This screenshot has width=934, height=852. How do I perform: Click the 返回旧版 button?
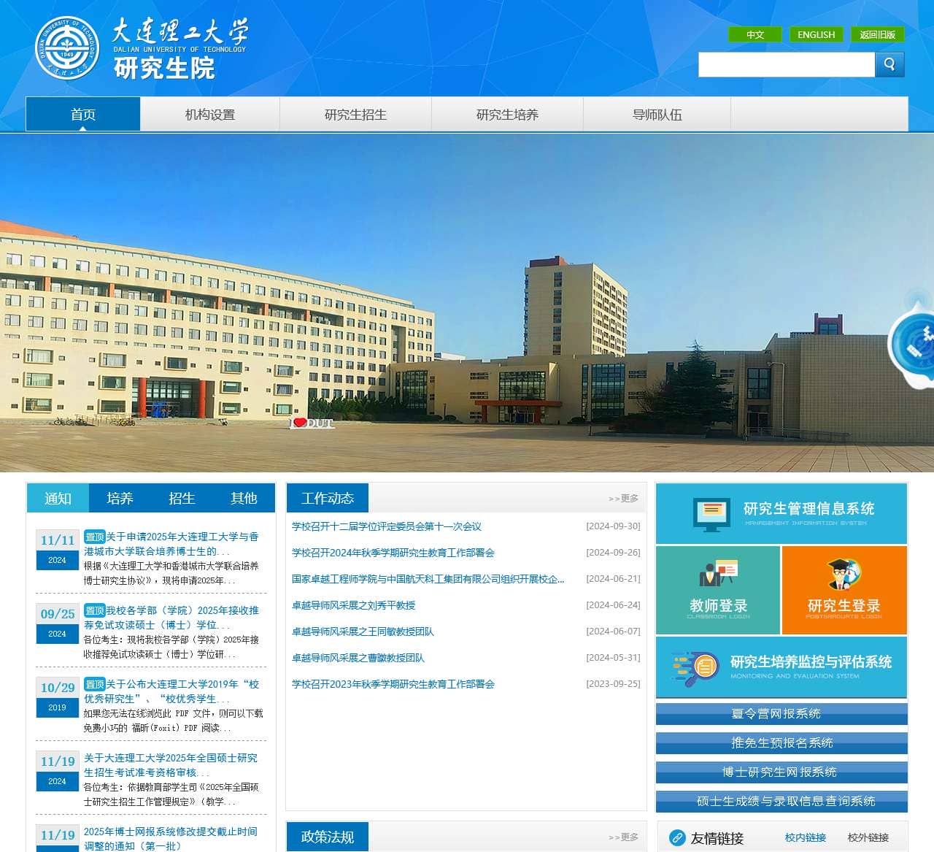[x=878, y=34]
